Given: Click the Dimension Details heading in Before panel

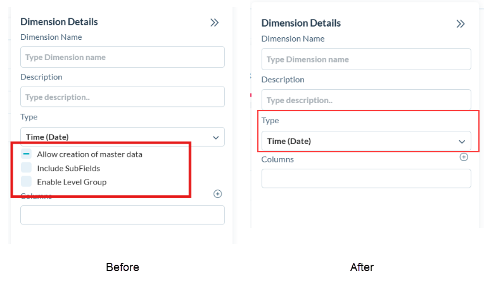Looking at the screenshot, I should (59, 21).
